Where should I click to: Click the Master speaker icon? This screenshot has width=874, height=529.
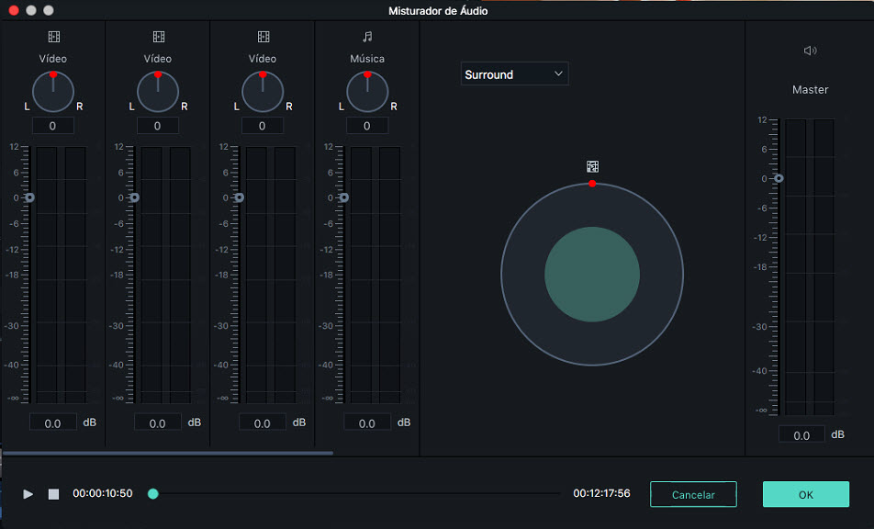click(810, 51)
